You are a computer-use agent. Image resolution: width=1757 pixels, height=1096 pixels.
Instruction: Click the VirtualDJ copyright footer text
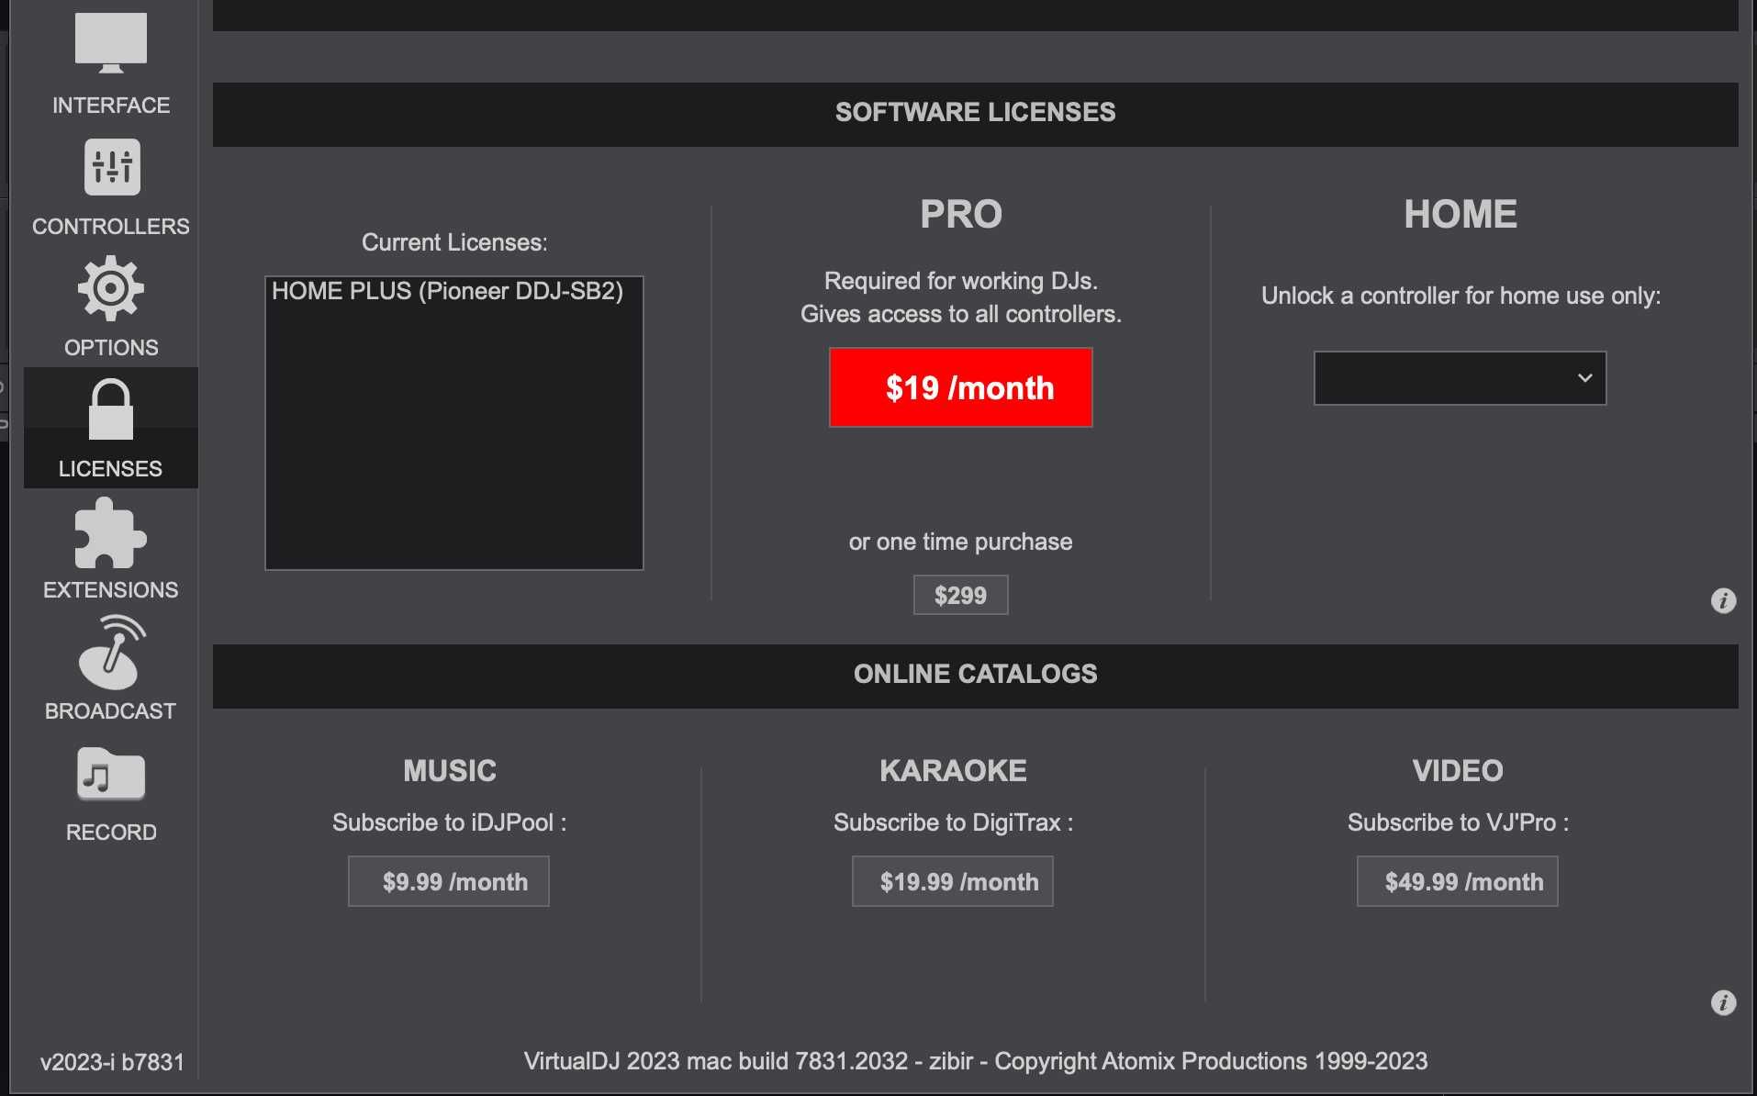[976, 1061]
